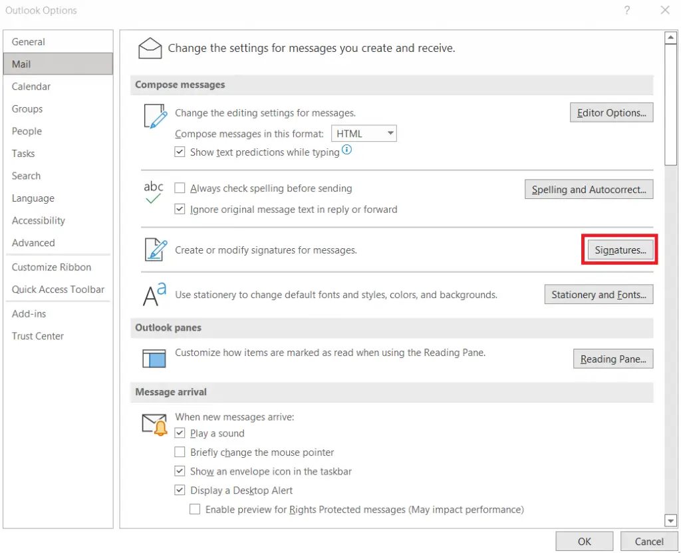Viewport: 681px width, 553px height.
Task: Open Spelling and Autocorrect settings
Action: pos(589,189)
